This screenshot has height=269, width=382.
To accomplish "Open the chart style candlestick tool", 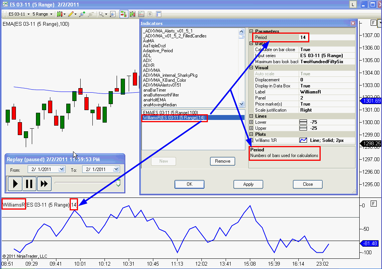I will coord(60,14).
